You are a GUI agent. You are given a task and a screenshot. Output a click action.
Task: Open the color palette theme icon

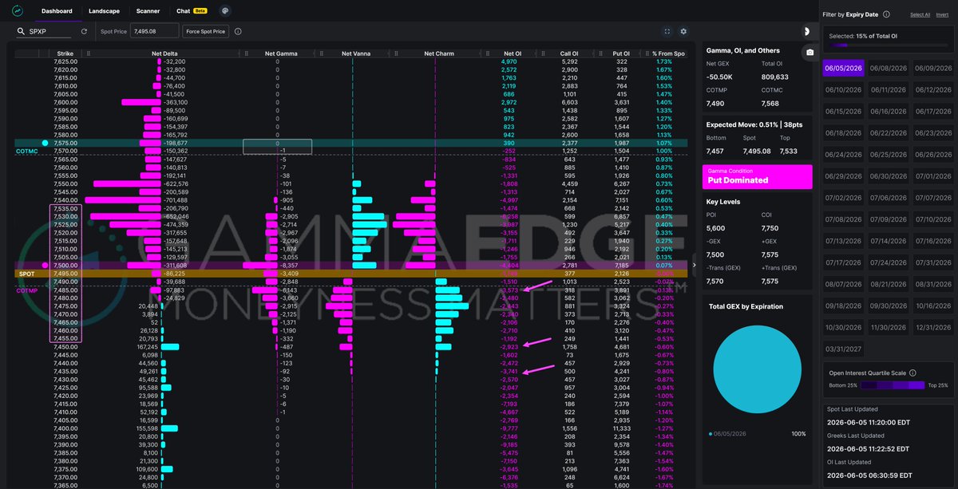pyautogui.click(x=226, y=11)
